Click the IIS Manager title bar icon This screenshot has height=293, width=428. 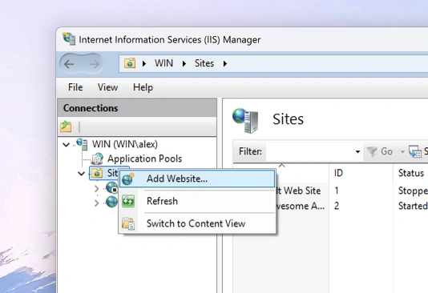click(69, 39)
